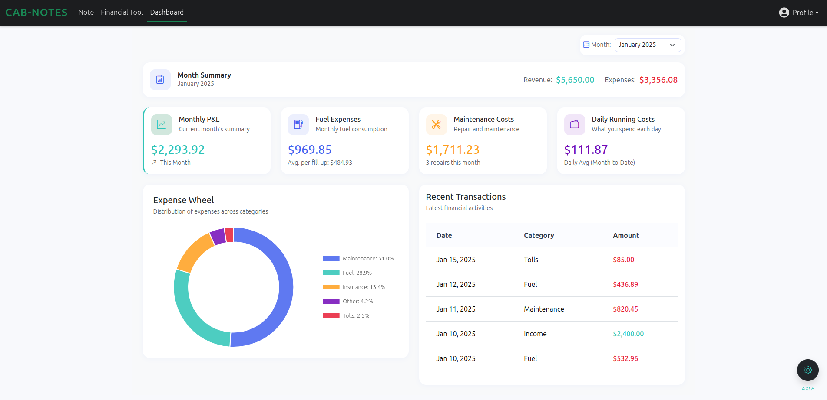Click the Fuel Expenses pump icon

298,125
